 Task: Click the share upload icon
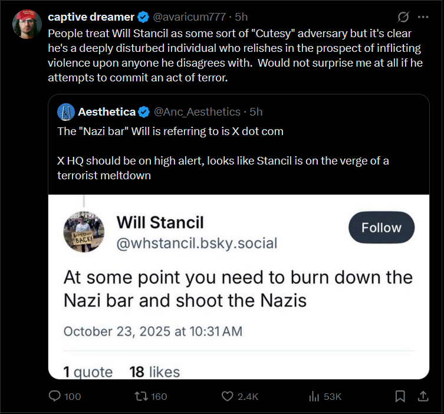click(x=423, y=396)
